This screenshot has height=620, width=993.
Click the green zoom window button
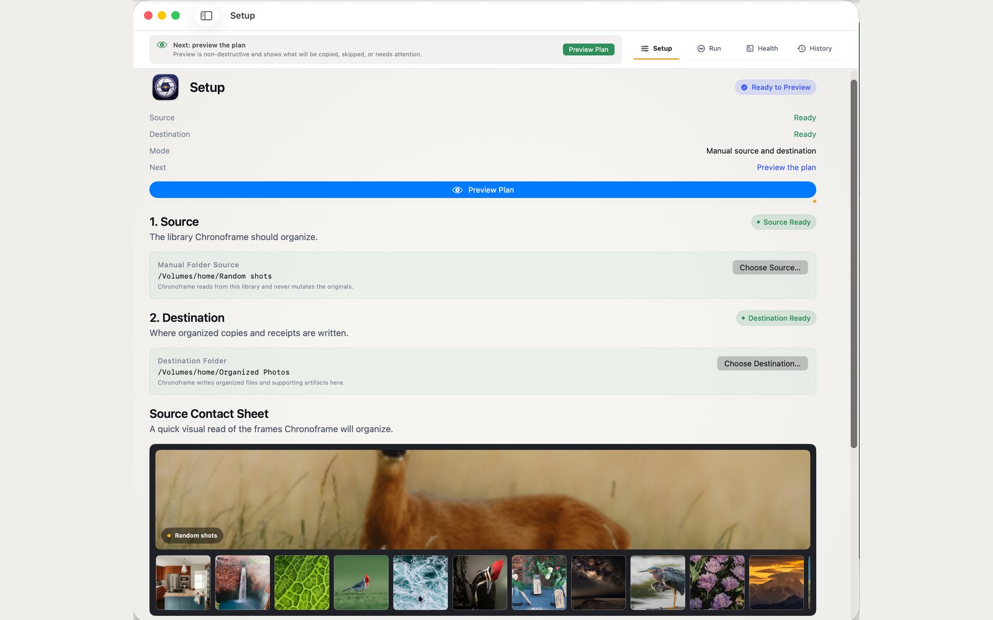click(x=176, y=15)
